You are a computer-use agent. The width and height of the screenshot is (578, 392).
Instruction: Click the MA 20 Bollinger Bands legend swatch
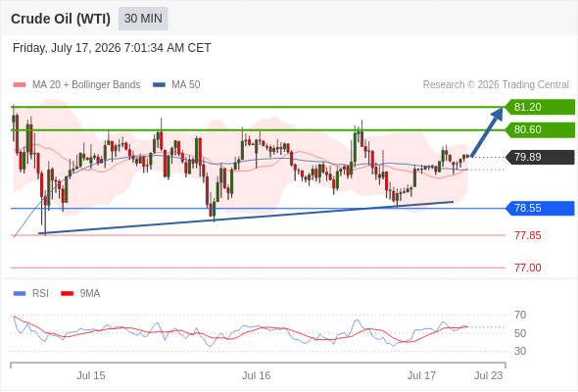point(20,85)
